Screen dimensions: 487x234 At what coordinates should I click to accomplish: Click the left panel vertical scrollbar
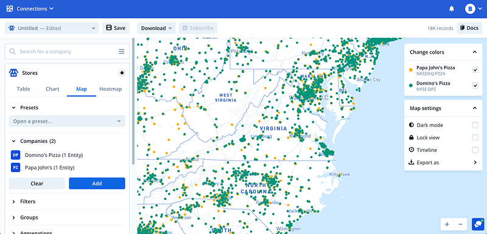[133, 101]
